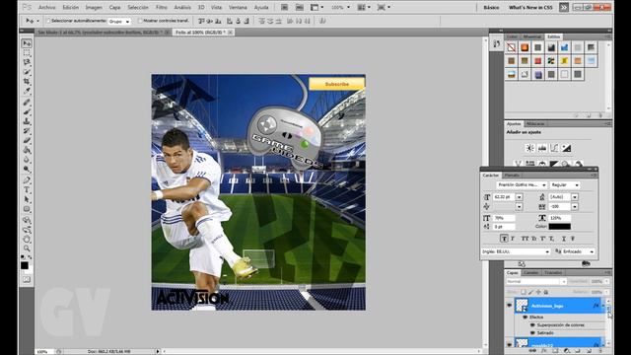631x355 pixels.
Task: Open the Grupo auto-select dropdown
Action: 119,21
